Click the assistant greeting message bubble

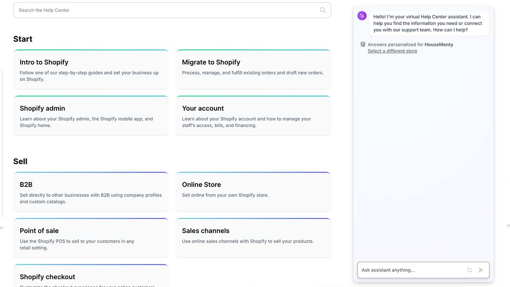click(428, 23)
